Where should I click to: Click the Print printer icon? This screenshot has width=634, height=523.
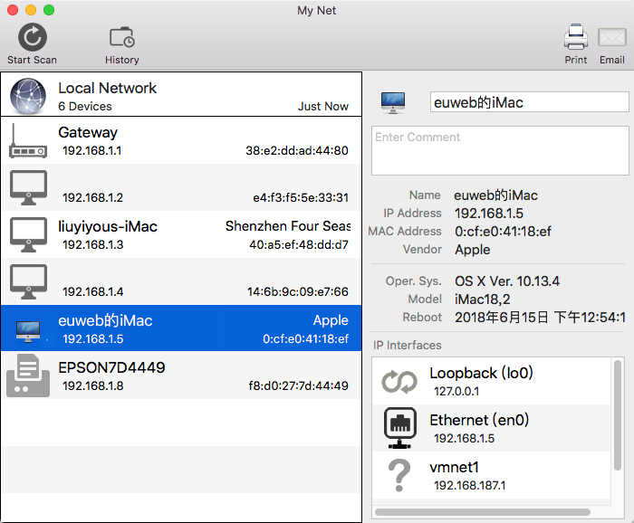[x=576, y=37]
